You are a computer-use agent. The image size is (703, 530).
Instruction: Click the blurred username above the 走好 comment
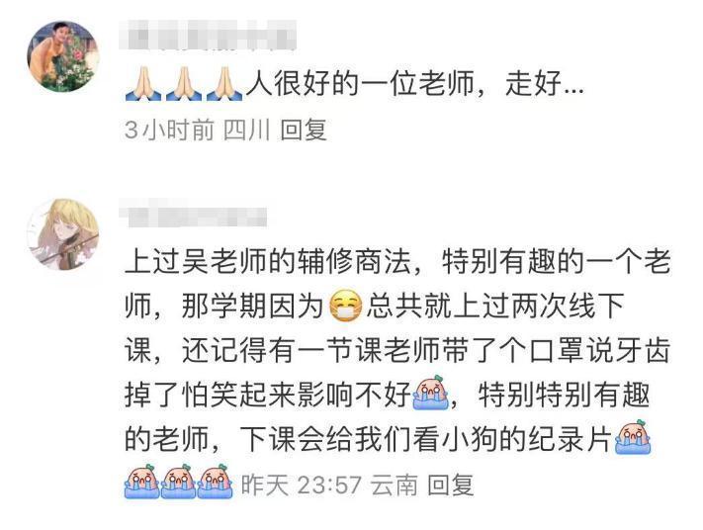208,35
